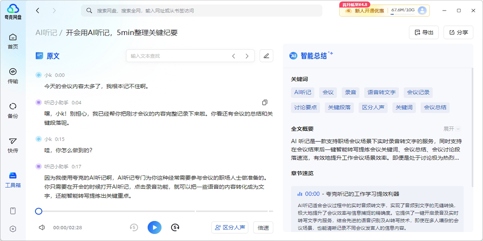The height and width of the screenshot is (241, 483).
Task: Select the 会议总结 keyword tag
Action: [x=435, y=108]
